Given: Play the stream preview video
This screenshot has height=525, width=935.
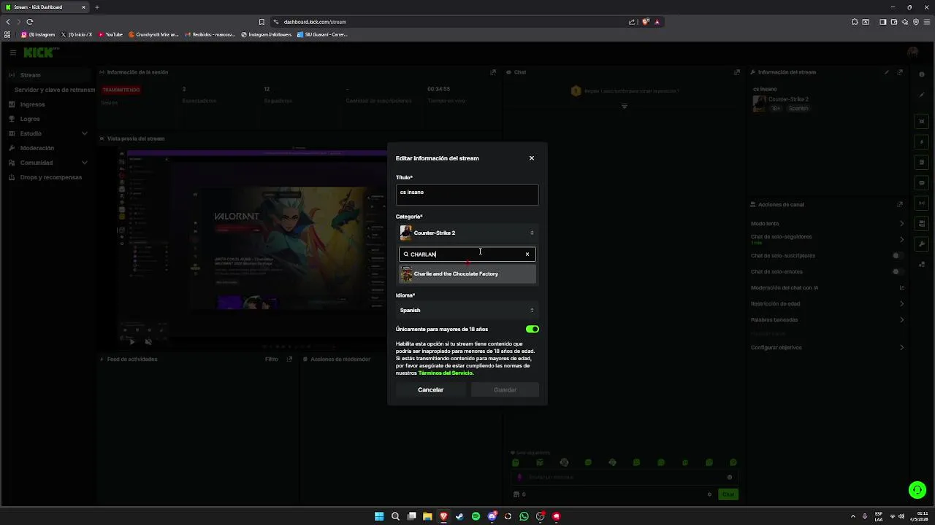Looking at the screenshot, I should (131, 341).
